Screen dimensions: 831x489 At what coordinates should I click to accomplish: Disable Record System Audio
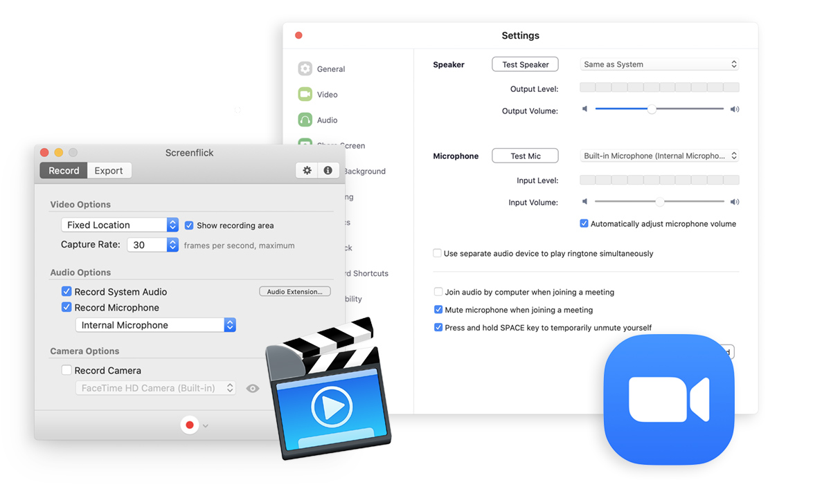click(66, 292)
